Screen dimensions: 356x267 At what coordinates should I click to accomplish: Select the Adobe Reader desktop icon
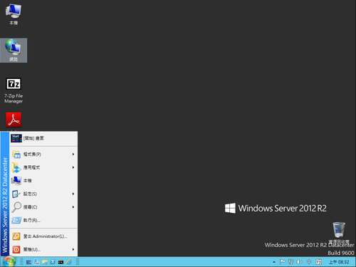[x=14, y=120]
